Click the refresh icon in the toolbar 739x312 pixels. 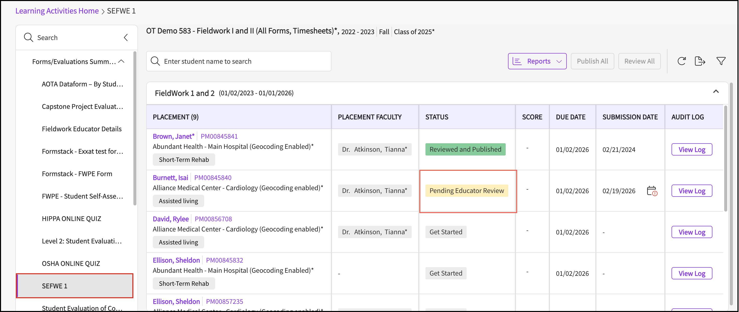pyautogui.click(x=681, y=61)
